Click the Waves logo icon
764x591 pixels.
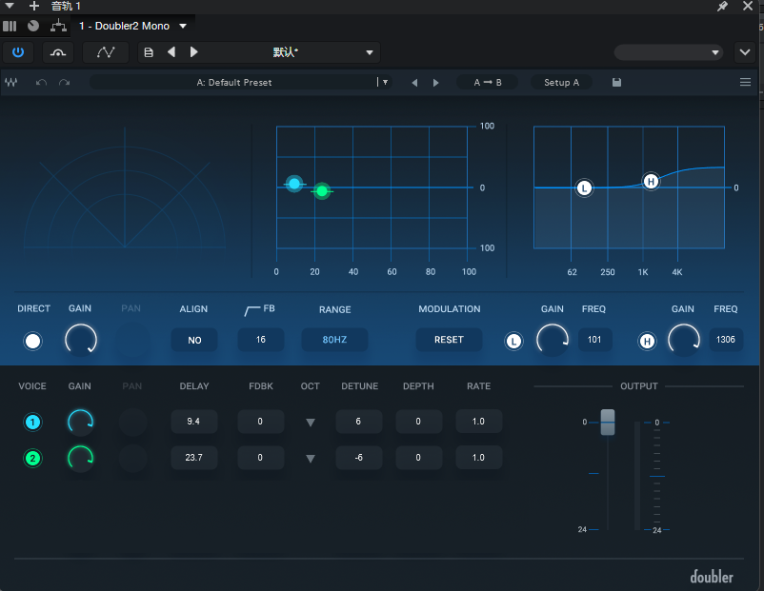(11, 83)
